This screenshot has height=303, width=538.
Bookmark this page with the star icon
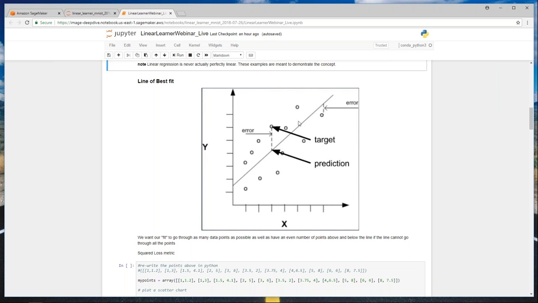[518, 23]
